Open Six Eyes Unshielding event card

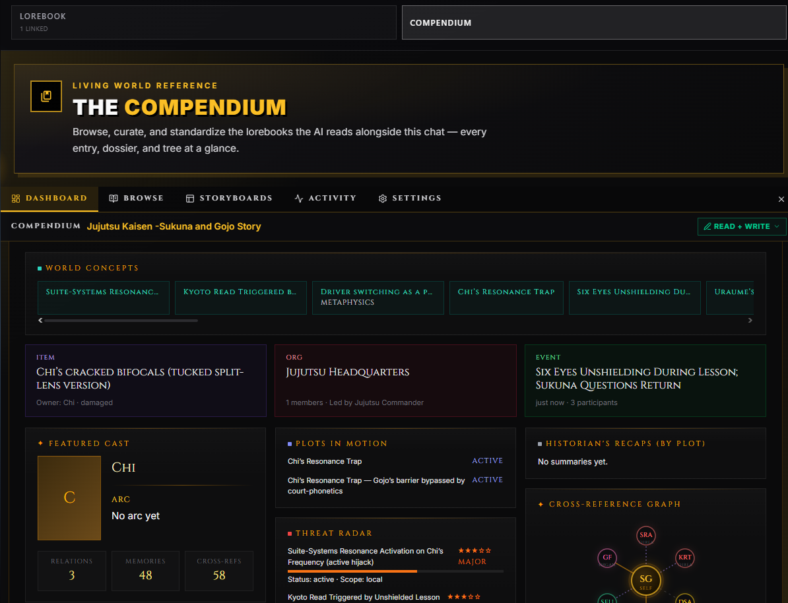(645, 381)
